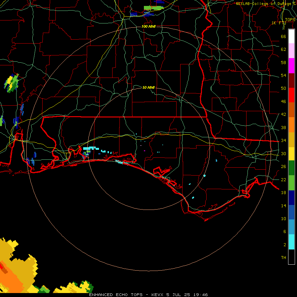Click the TOPS legend heading

pyautogui.click(x=290, y=20)
